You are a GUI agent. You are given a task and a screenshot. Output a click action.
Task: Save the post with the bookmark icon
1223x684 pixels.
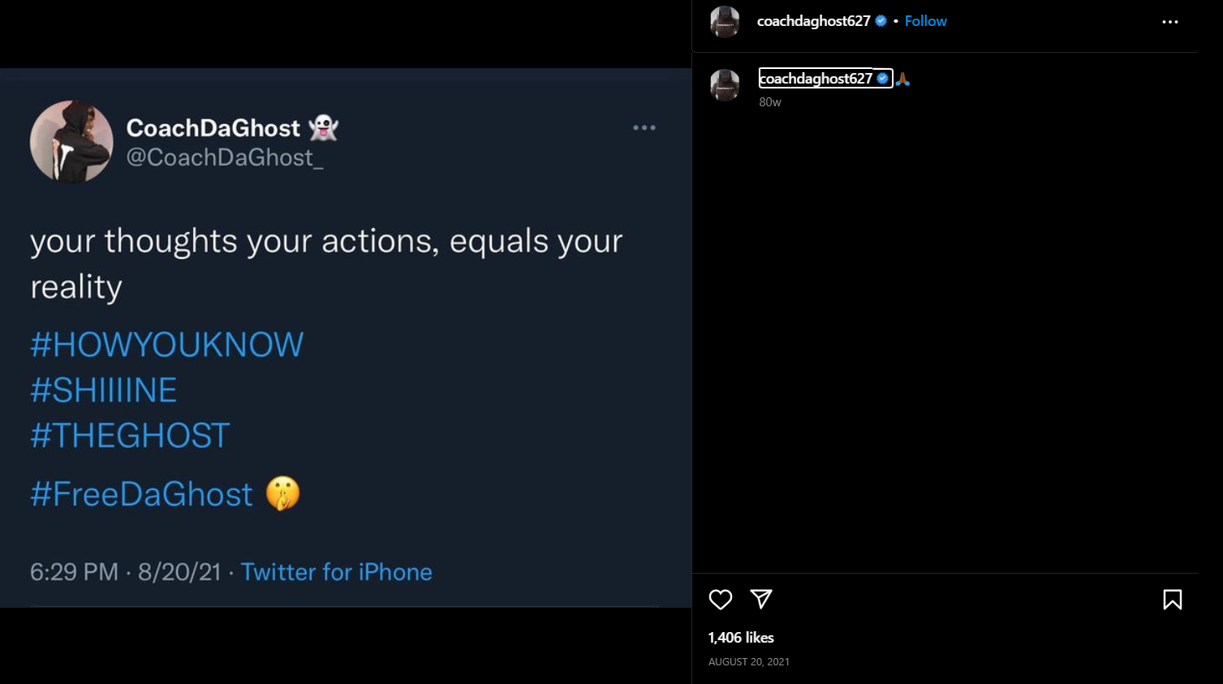click(x=1172, y=600)
